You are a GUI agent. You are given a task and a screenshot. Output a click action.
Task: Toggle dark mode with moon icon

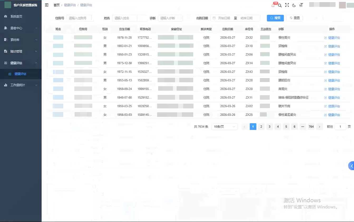click(x=294, y=5)
